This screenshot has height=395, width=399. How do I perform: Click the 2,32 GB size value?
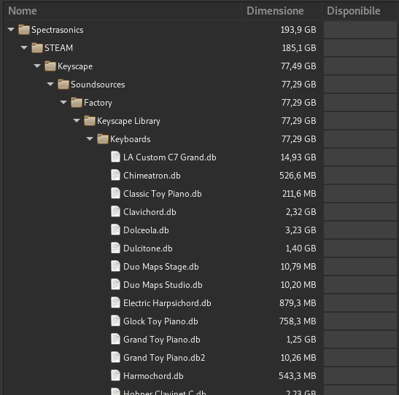[x=301, y=212]
